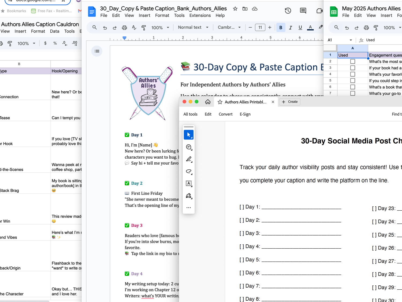Click the Acrobat home icon
Image resolution: width=402 pixels, height=302 pixels.
(208, 102)
